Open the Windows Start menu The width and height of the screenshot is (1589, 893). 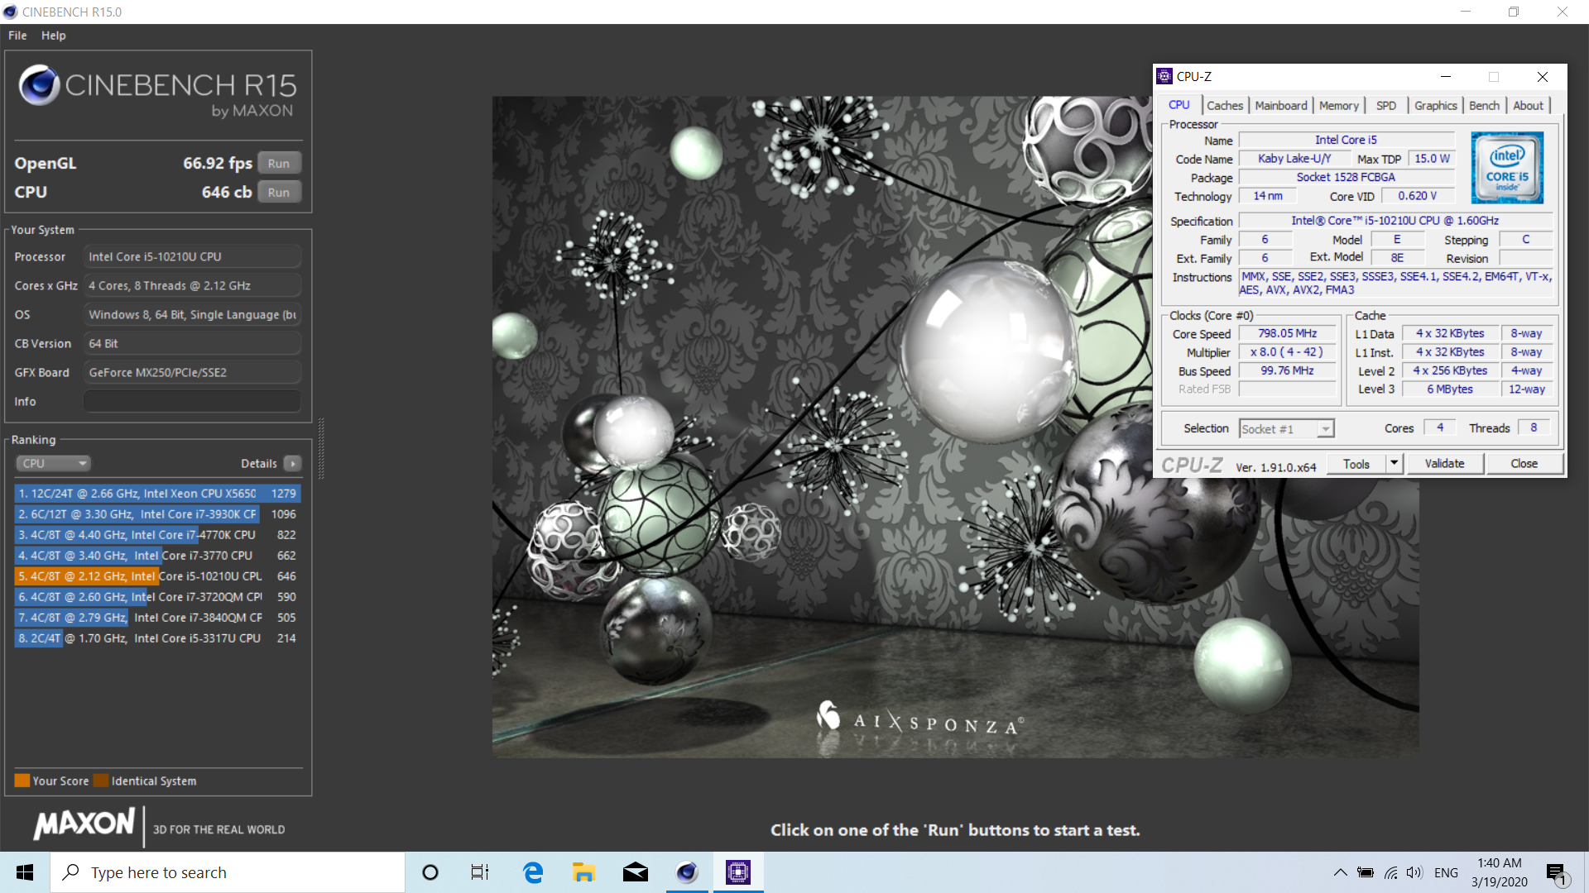click(x=25, y=872)
